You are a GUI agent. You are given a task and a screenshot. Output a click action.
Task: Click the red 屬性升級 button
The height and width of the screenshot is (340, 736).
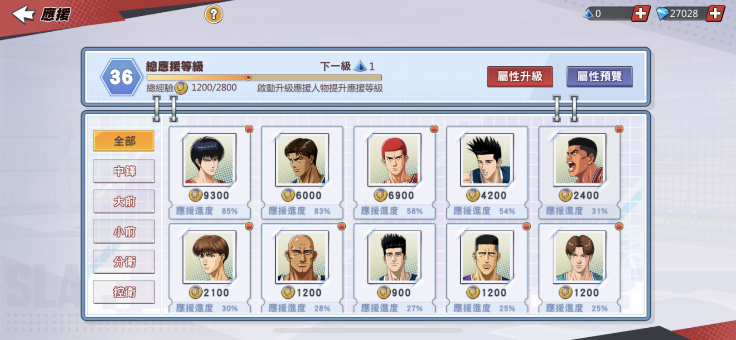click(x=520, y=77)
